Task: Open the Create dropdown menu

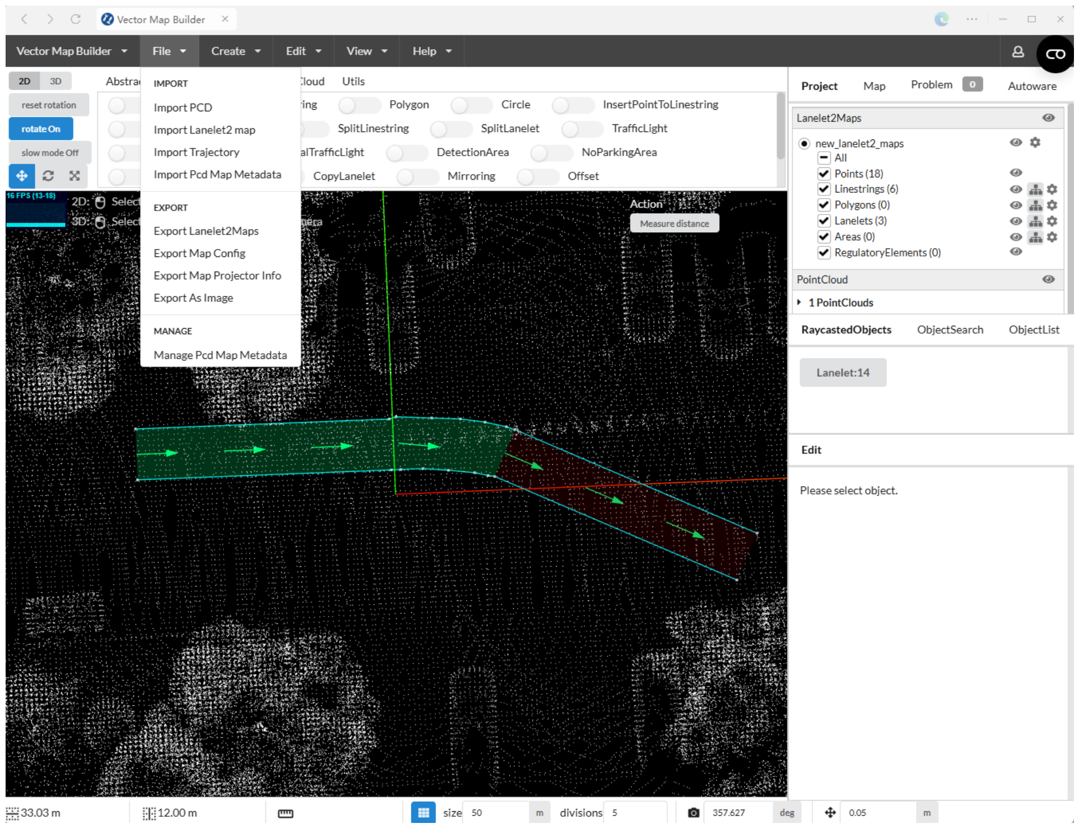Action: 236,52
